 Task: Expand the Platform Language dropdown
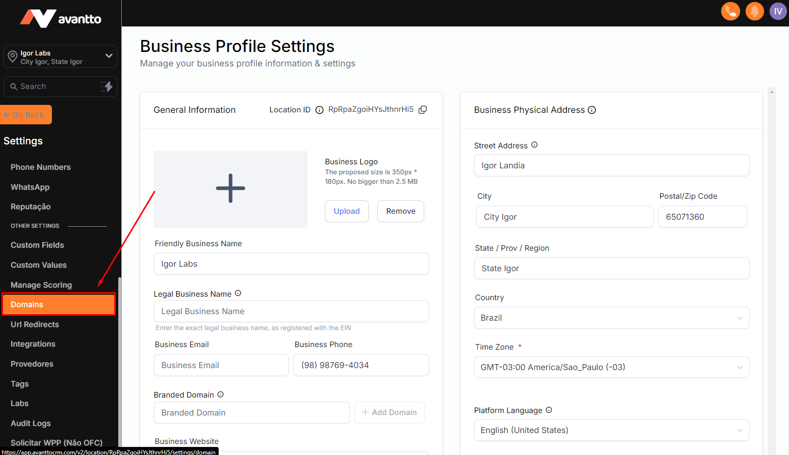[x=611, y=430]
